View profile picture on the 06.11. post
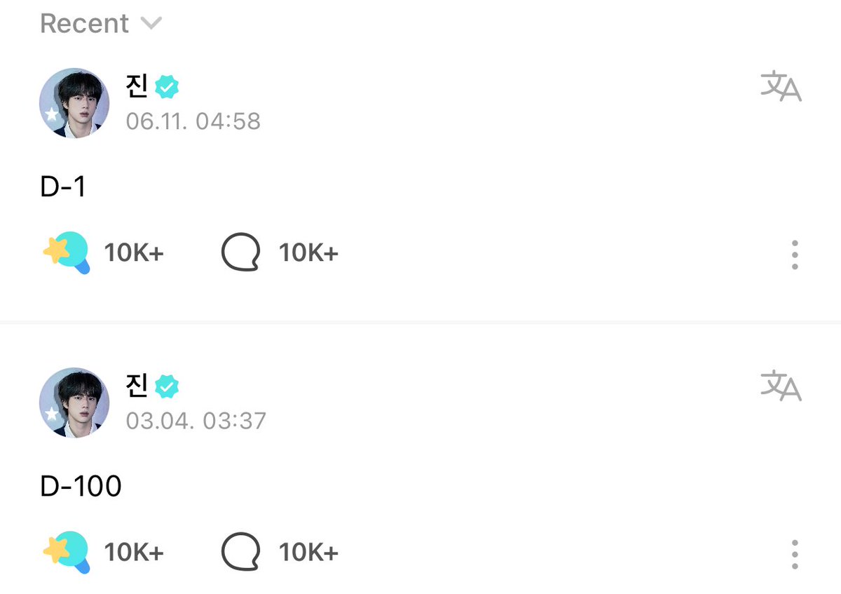This screenshot has width=841, height=594. (74, 103)
